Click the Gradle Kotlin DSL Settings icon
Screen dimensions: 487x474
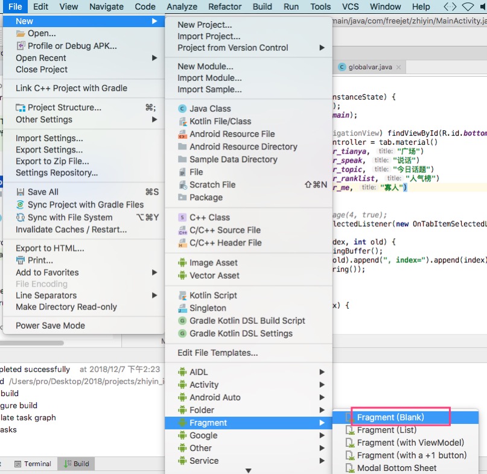pos(182,333)
